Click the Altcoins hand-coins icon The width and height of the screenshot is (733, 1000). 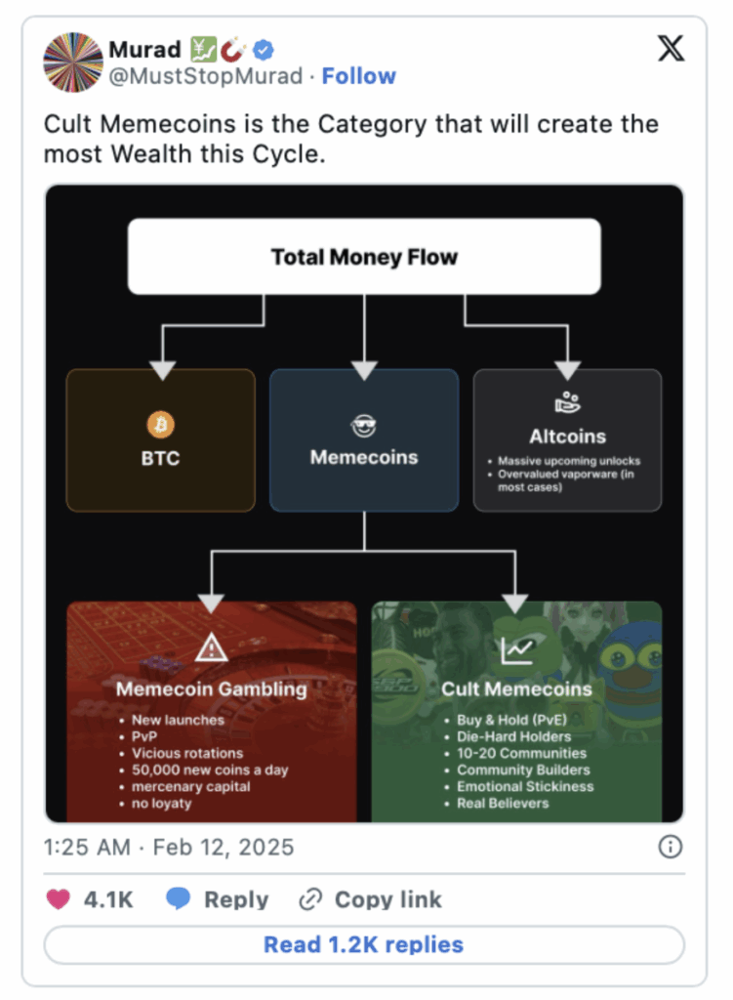click(567, 403)
